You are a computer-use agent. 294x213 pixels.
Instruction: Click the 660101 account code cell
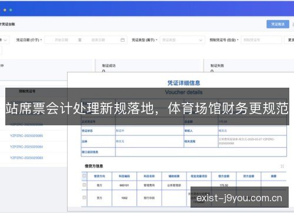pyautogui.click(x=124, y=185)
